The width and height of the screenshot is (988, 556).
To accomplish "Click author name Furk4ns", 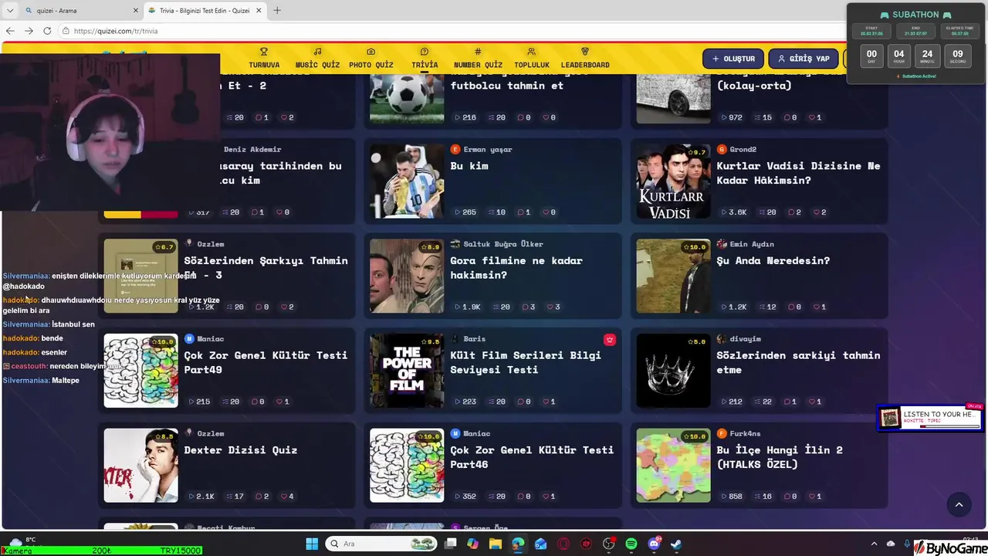I will pyautogui.click(x=746, y=433).
